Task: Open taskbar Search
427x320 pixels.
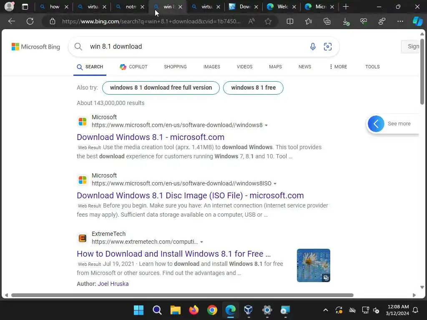Action: pos(157,310)
